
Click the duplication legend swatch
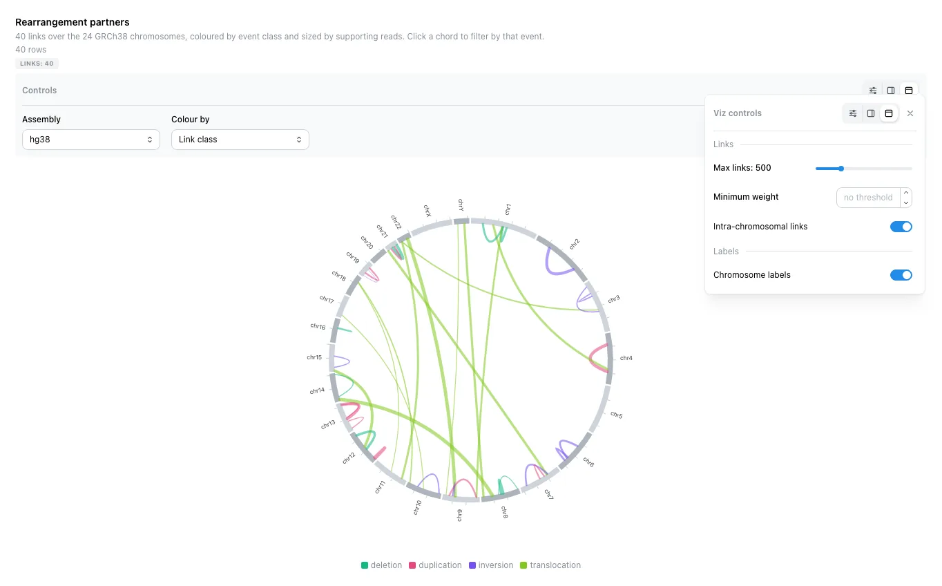(x=412, y=565)
